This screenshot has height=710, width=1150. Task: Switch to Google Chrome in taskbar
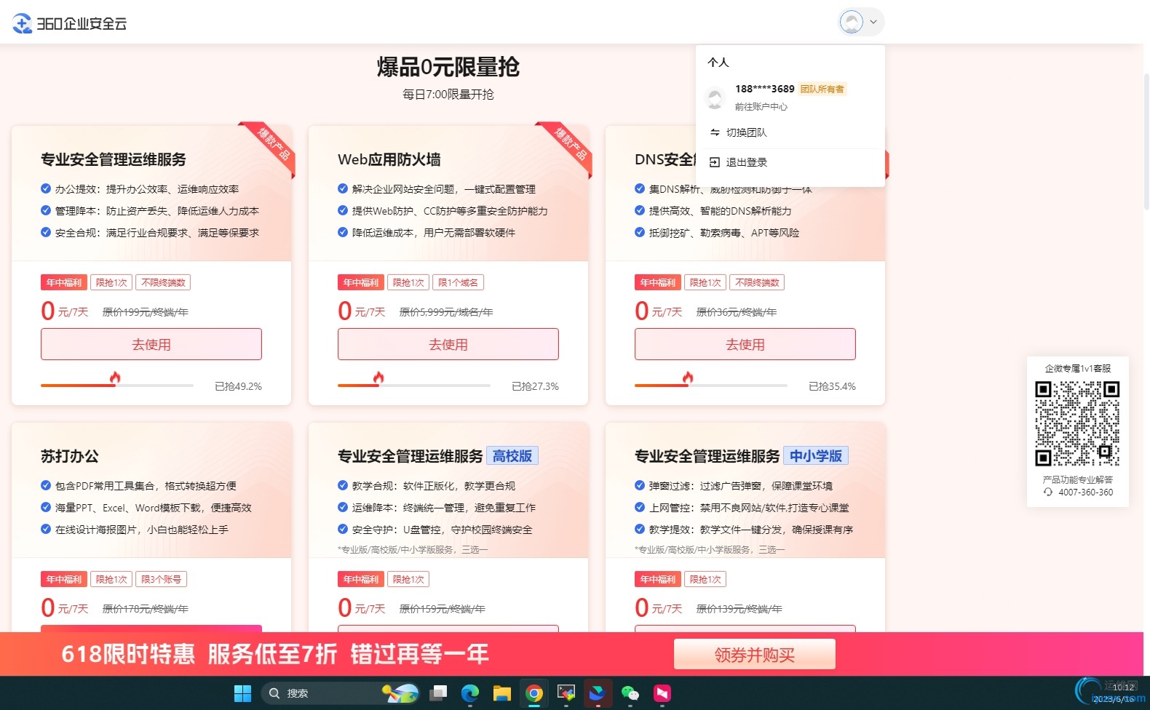coord(534,693)
